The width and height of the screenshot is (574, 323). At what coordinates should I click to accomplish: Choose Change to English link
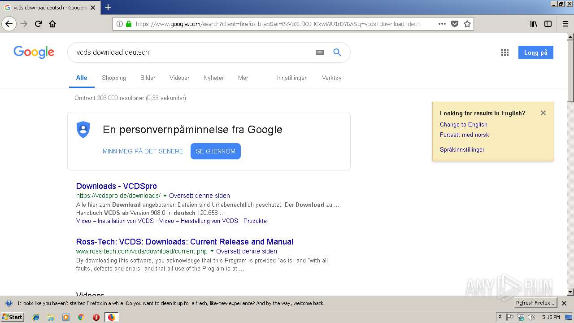click(464, 124)
